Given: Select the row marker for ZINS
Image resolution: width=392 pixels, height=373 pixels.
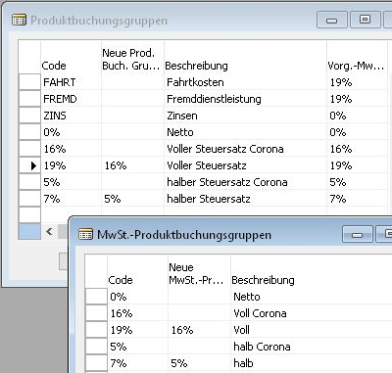Looking at the screenshot, I should click(x=29, y=116).
